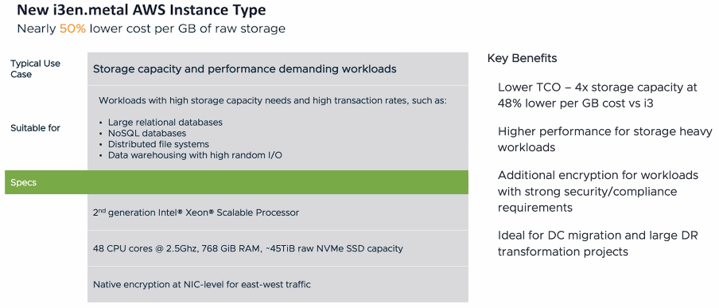Click the green Specs header bar
719x308 pixels.
pyautogui.click(x=236, y=182)
